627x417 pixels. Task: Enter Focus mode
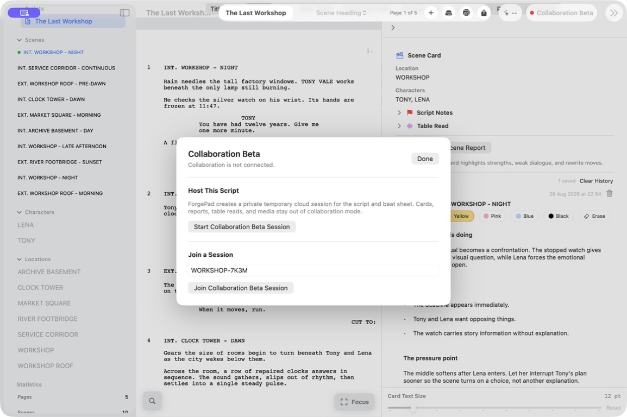tap(354, 402)
